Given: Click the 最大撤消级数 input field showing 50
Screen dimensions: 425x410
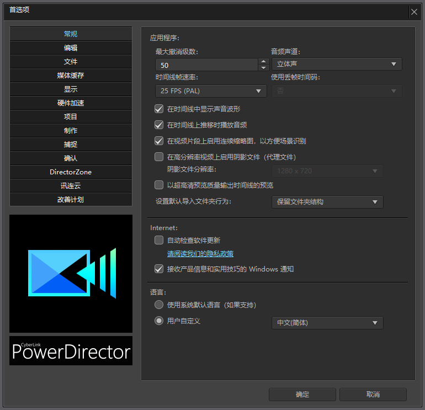Looking at the screenshot, I should click(x=206, y=65).
